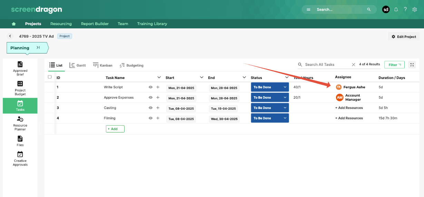424x197 pixels.
Task: Click plus icon on Casting row
Action: click(158, 108)
